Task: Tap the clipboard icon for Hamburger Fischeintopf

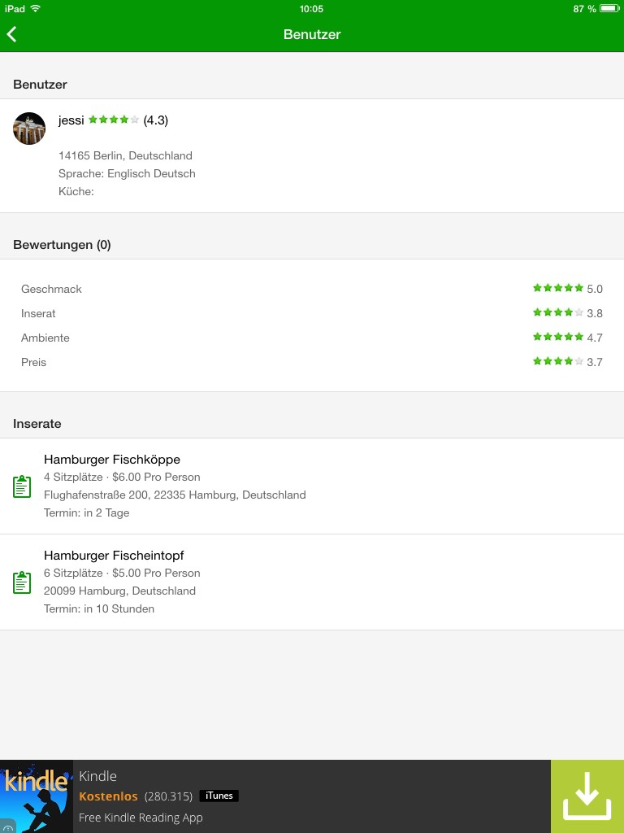Action: [22, 582]
